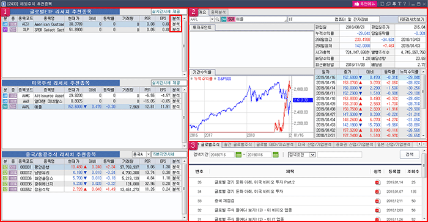428x222 pixels.
Task: Open the start date calendar icon
Action: [238, 155]
